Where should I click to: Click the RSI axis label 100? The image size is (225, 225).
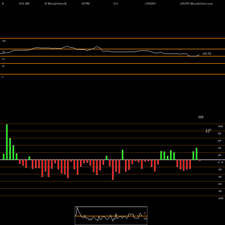[4, 41]
